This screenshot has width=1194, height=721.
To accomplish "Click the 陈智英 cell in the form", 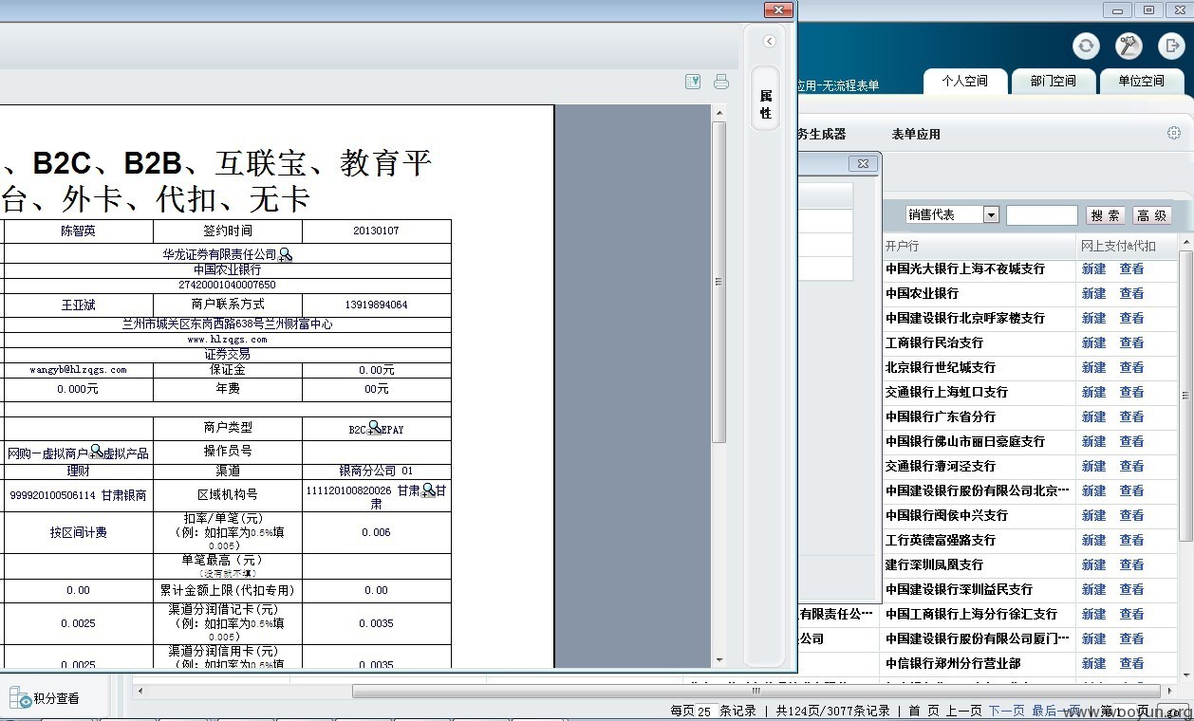I will (78, 231).
